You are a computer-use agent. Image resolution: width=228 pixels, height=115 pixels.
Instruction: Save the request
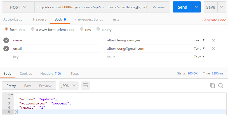(x=211, y=7)
